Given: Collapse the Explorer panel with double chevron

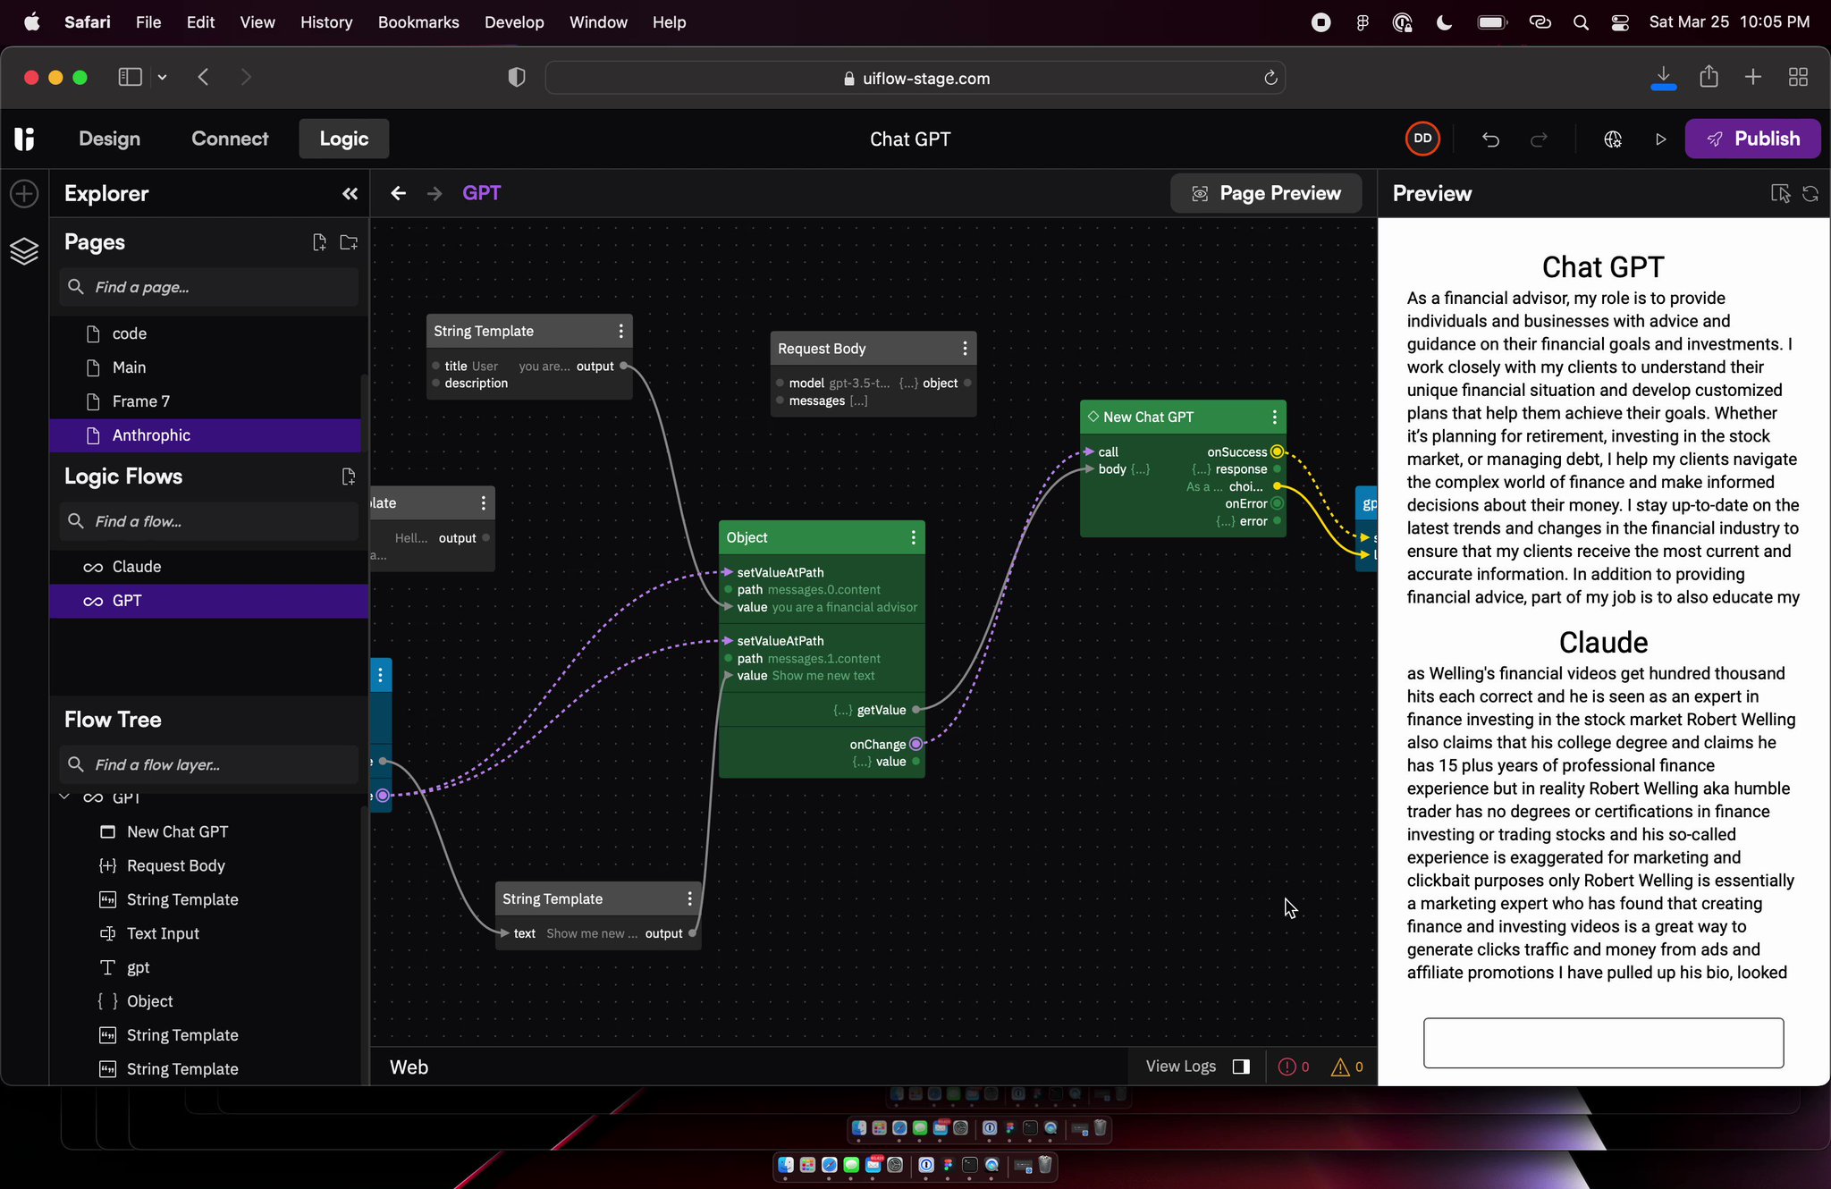Looking at the screenshot, I should point(350,194).
